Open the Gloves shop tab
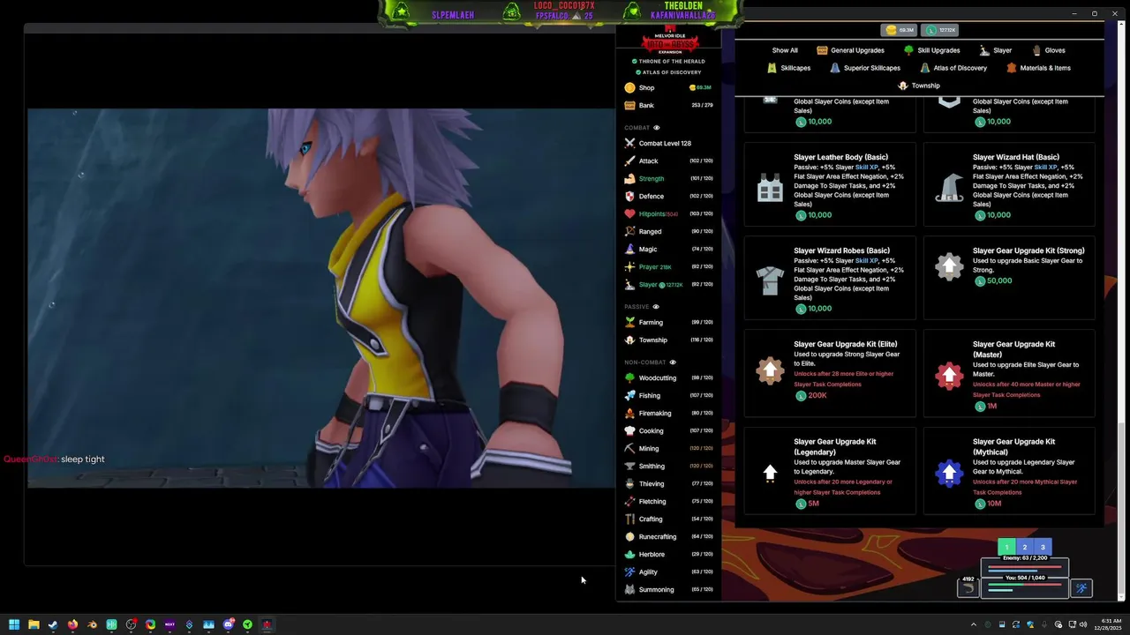 (x=1049, y=50)
